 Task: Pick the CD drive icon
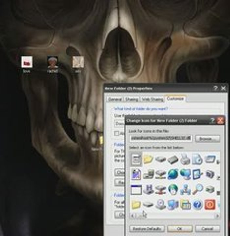[161, 205]
